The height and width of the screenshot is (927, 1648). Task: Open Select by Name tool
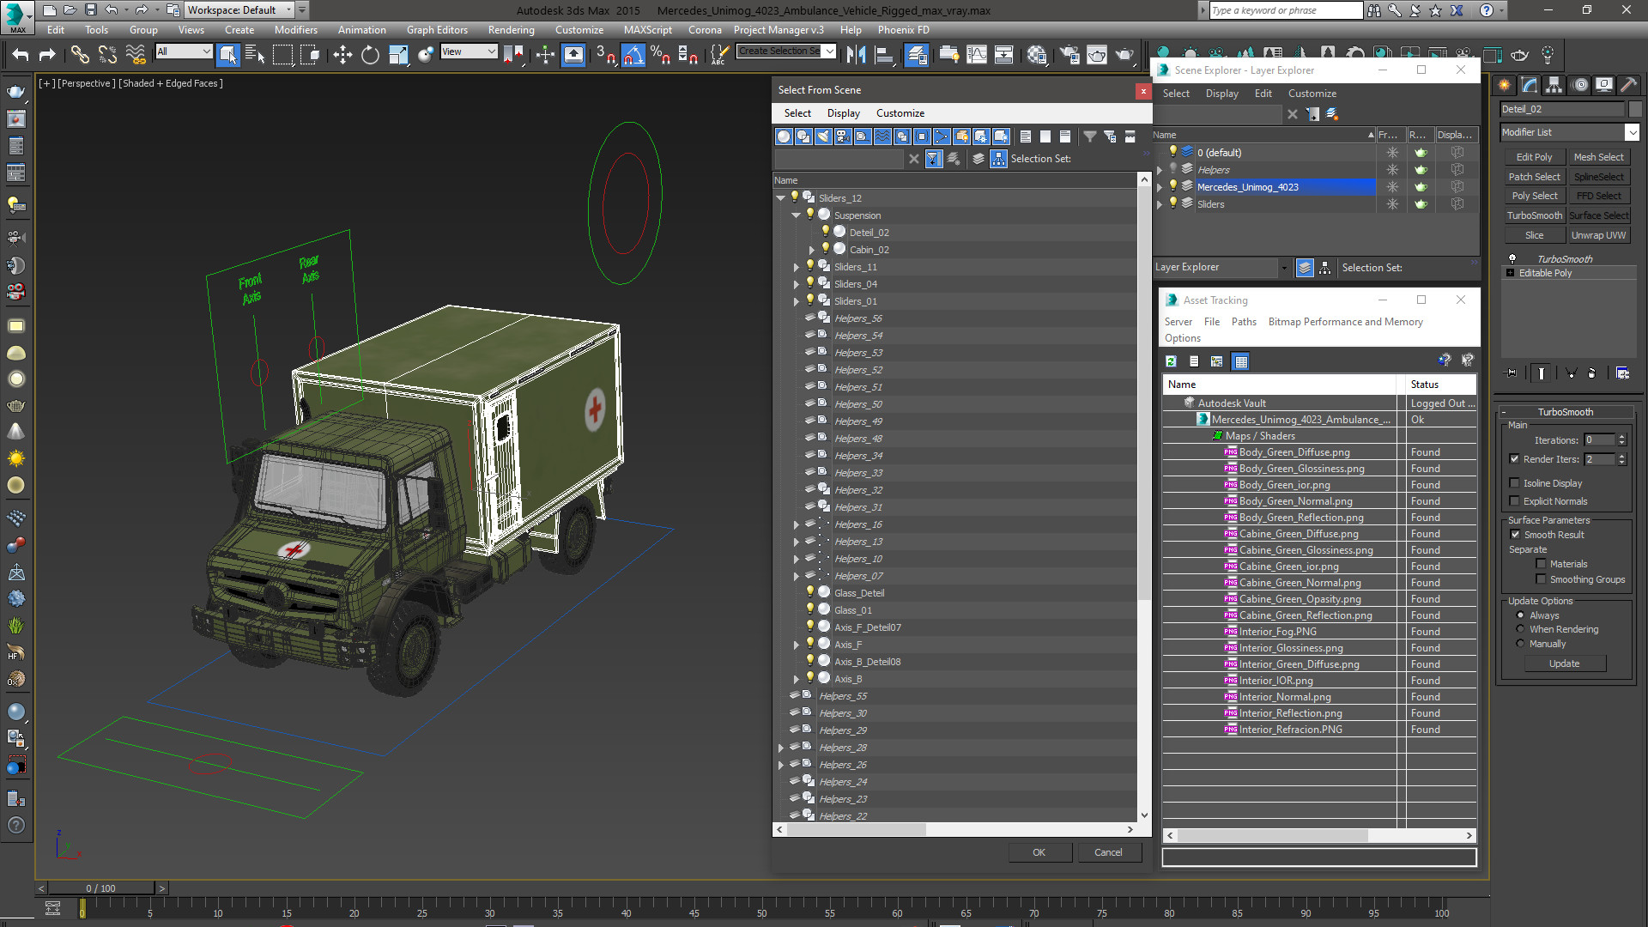255,55
